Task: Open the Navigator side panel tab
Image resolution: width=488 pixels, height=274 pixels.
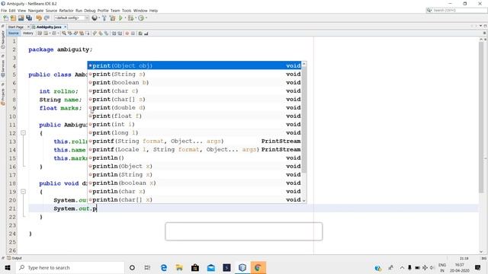Action: pos(3,40)
